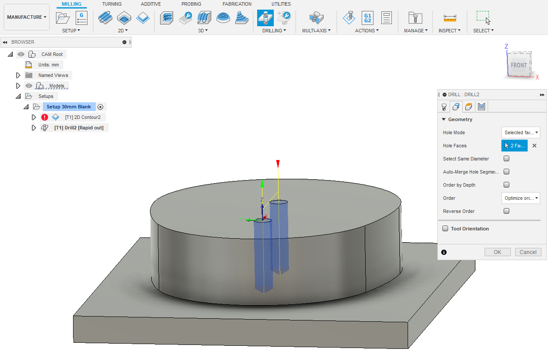Switch to the TURNING tab

point(112,4)
